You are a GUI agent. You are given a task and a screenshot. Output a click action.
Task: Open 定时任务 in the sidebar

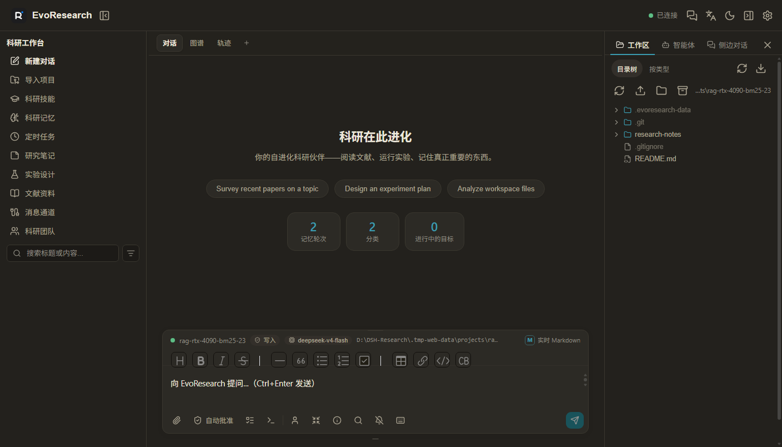[73, 137]
